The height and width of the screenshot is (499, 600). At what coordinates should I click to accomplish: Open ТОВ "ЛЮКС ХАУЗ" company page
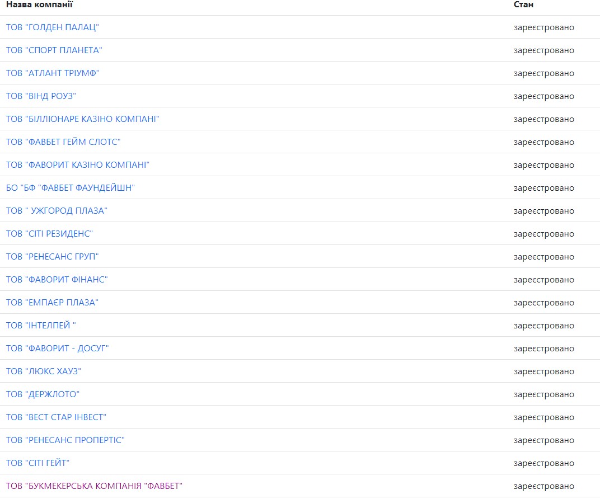[x=44, y=371]
